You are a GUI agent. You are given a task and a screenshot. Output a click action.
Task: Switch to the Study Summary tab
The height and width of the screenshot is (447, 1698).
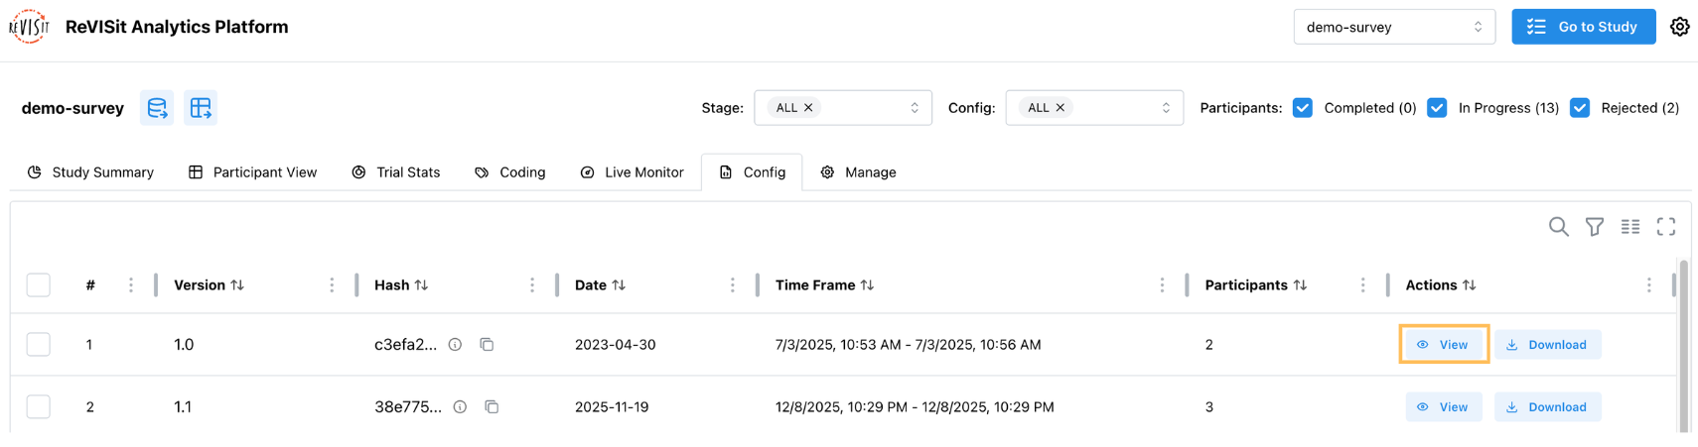90,172
